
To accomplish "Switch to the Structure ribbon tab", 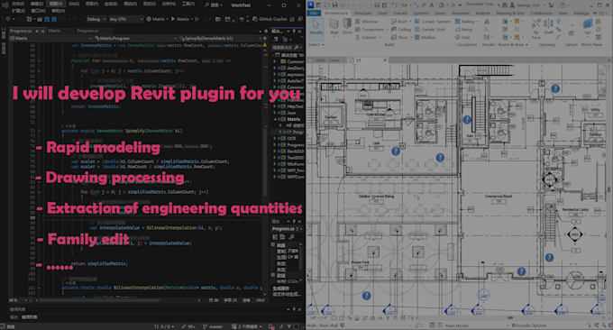I will click(362, 13).
